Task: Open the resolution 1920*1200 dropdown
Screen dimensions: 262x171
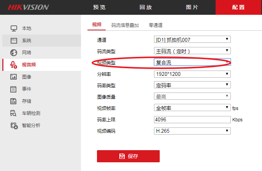Action: [192, 74]
